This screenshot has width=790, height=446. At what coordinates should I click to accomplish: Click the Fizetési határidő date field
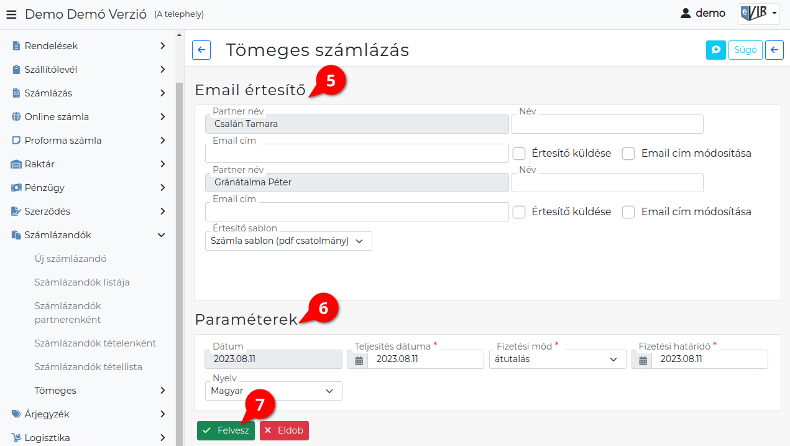pos(709,360)
